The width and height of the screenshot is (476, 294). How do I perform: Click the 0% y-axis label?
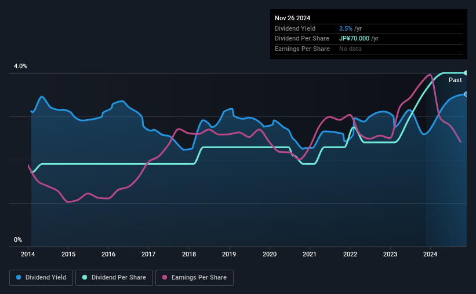click(x=18, y=240)
